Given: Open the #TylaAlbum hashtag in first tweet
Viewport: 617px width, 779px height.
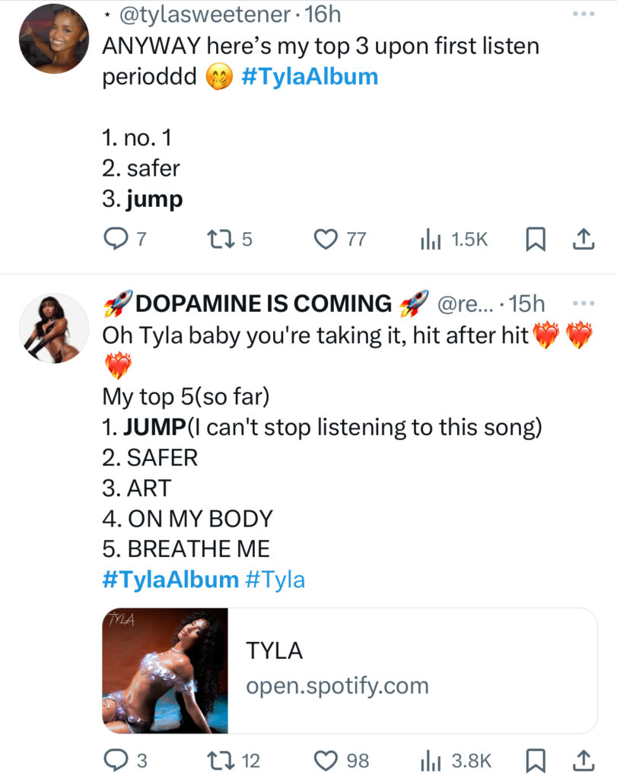Looking at the screenshot, I should coord(310,77).
